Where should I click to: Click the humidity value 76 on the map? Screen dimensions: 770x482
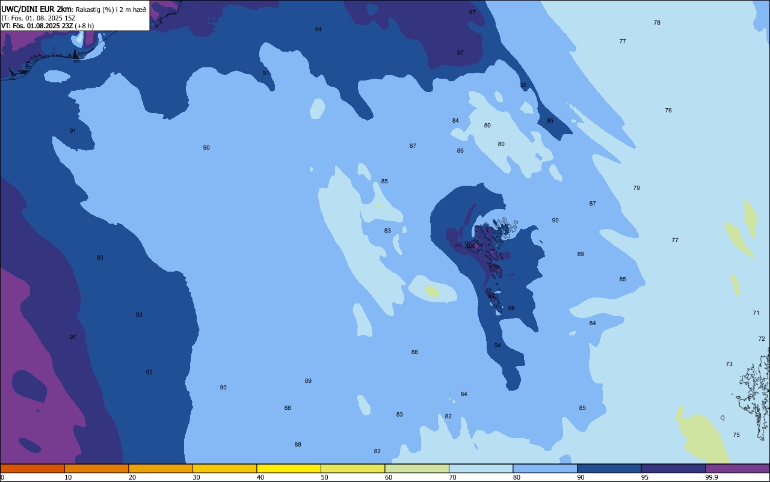[668, 111]
